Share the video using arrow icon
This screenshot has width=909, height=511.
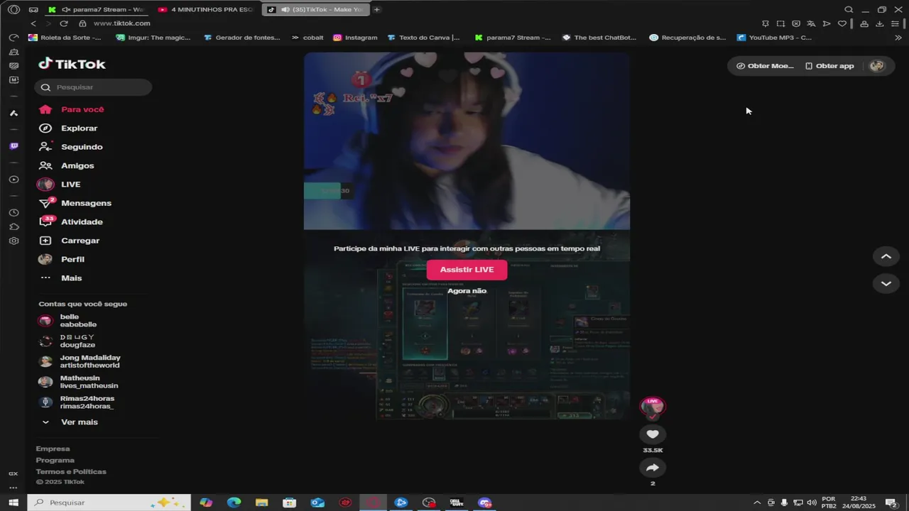click(653, 467)
